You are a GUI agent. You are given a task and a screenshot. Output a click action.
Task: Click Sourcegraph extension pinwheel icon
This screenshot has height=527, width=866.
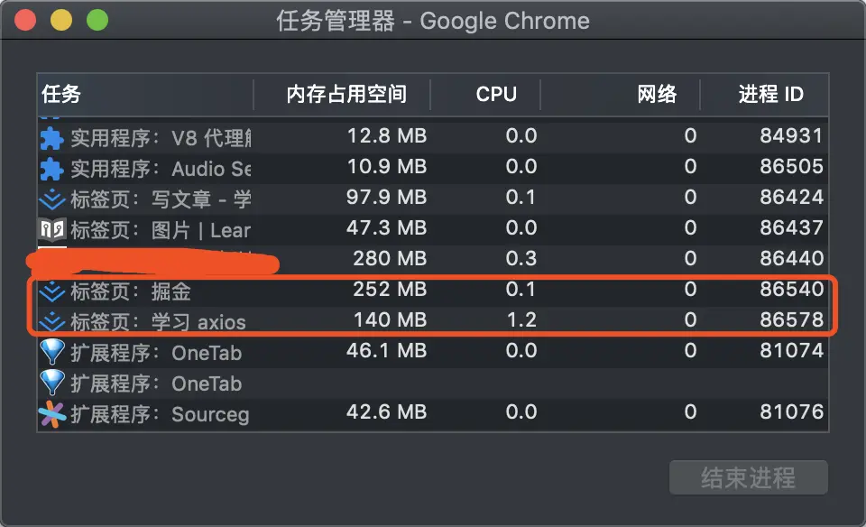pos(51,413)
